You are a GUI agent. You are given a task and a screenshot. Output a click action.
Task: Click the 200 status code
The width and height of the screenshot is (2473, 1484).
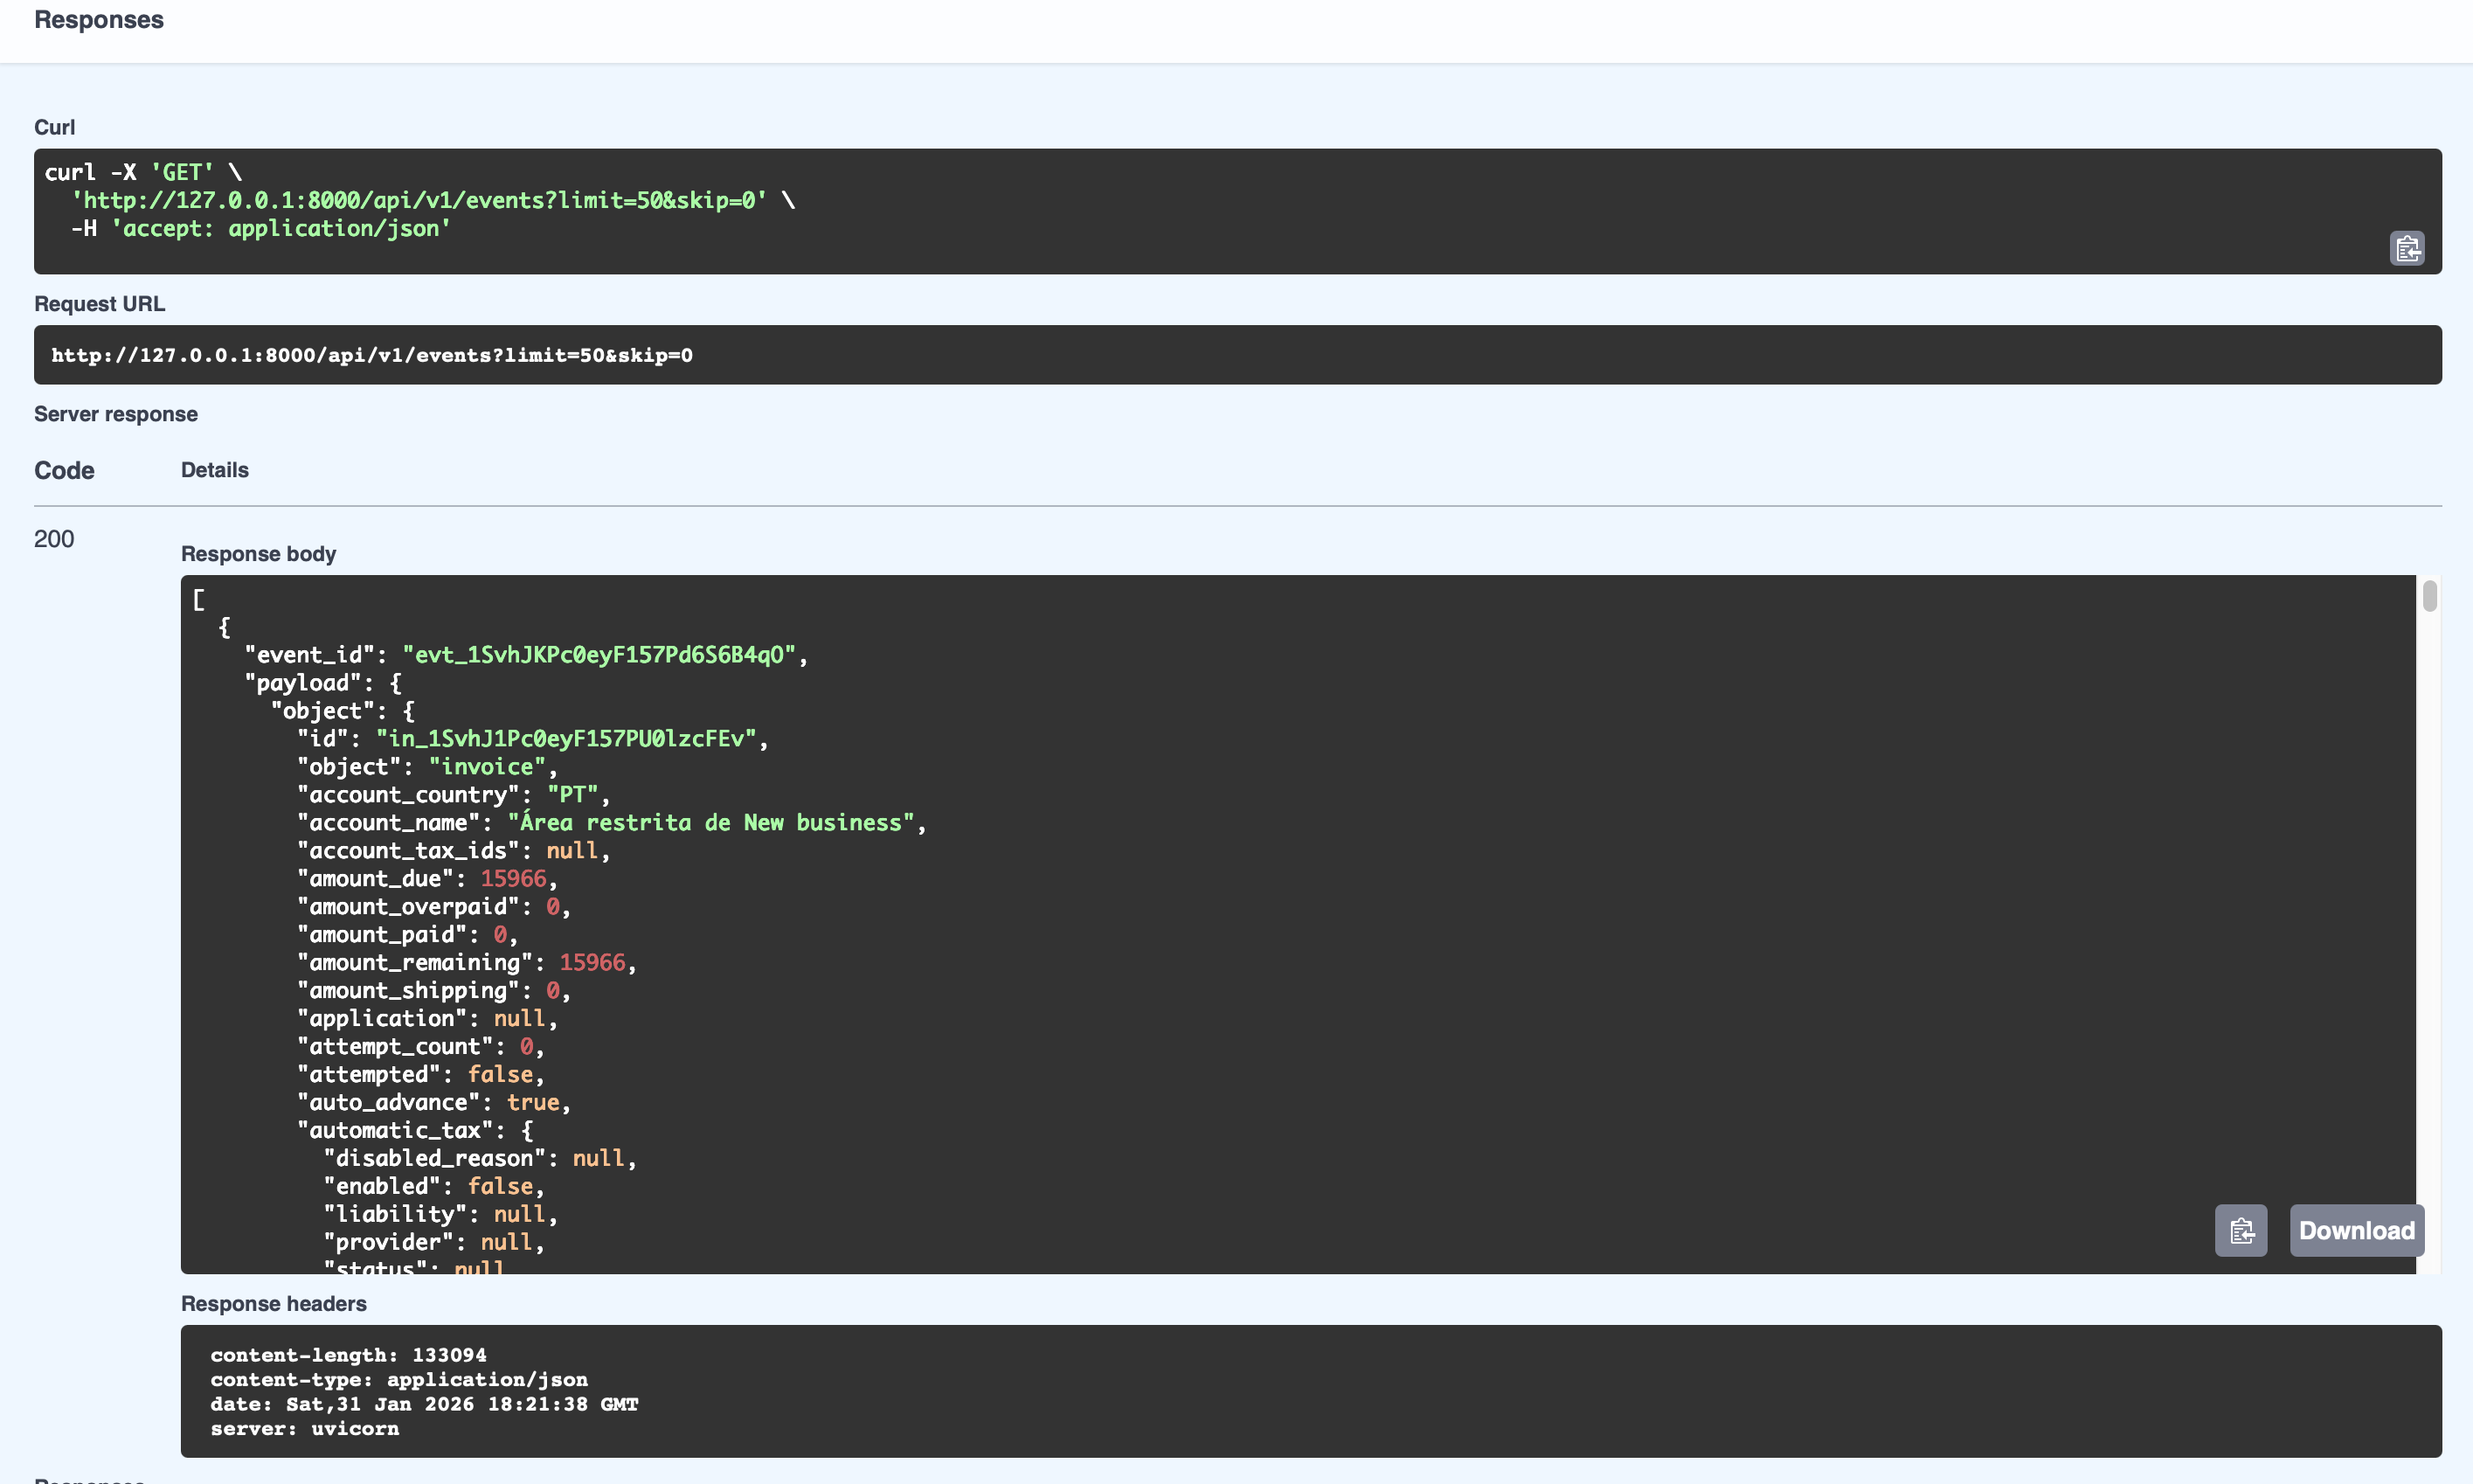tap(54, 539)
